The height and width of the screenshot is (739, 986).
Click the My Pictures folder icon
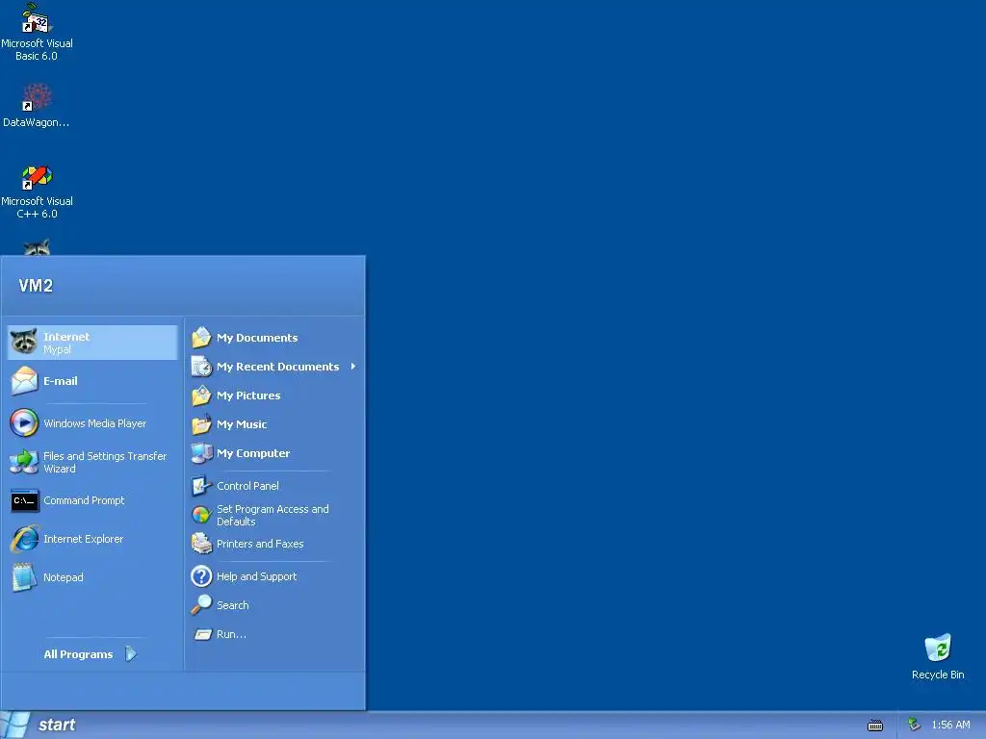click(201, 395)
